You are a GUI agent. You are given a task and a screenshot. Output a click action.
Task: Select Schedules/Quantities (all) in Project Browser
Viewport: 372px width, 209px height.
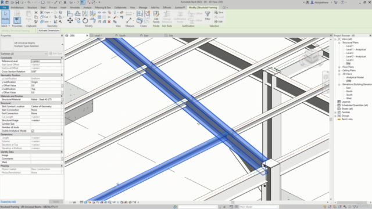355,105
